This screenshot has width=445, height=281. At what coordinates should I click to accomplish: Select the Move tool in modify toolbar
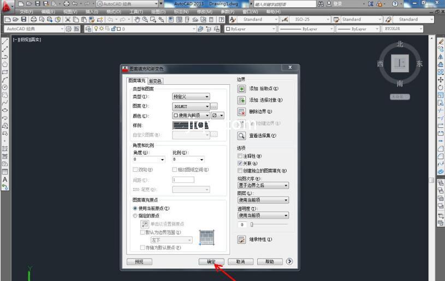pos(441,80)
